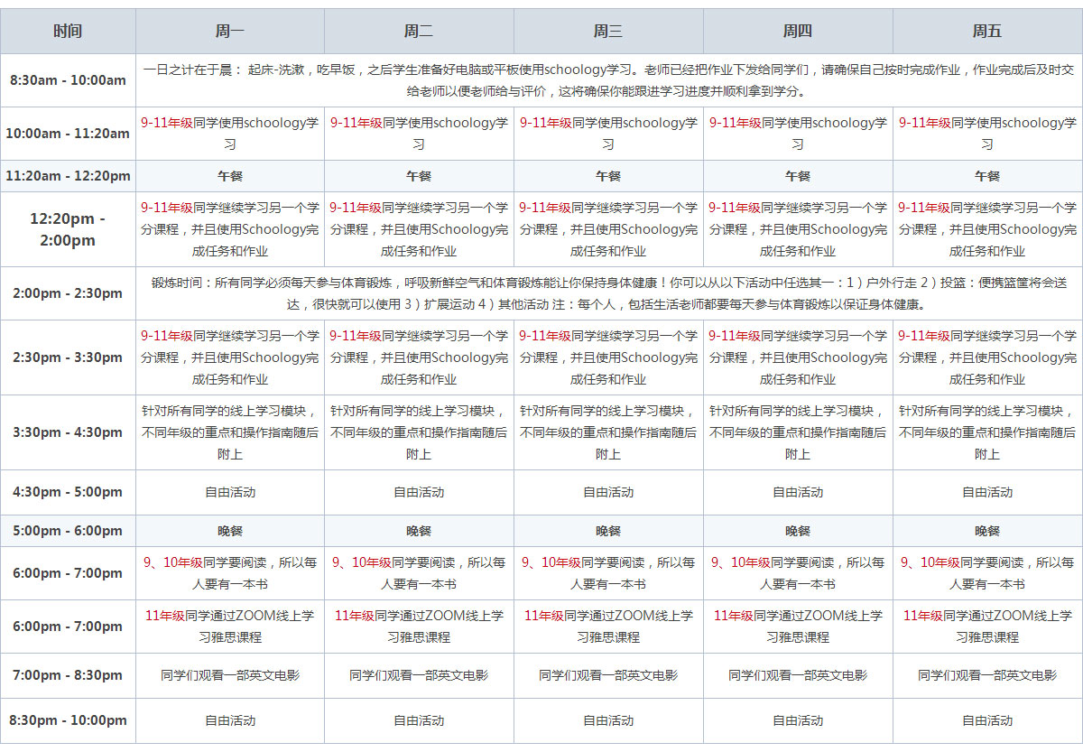
Task: Click the 8:30pm - 10:00pm time cell
Action: click(68, 720)
